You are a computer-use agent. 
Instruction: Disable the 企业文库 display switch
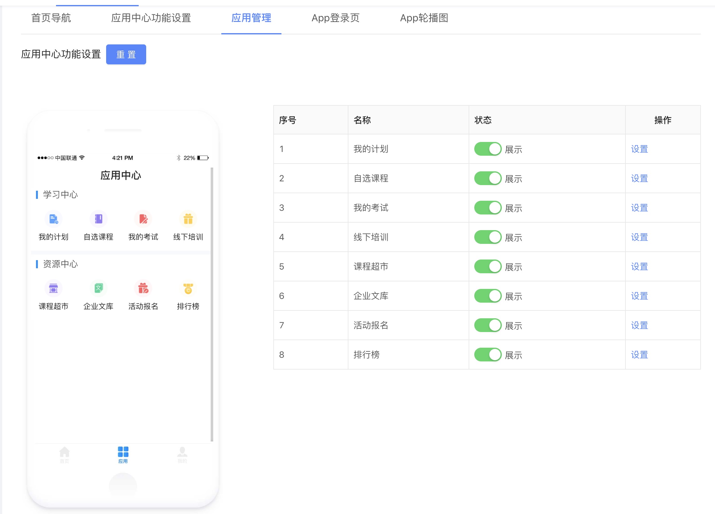click(x=488, y=296)
